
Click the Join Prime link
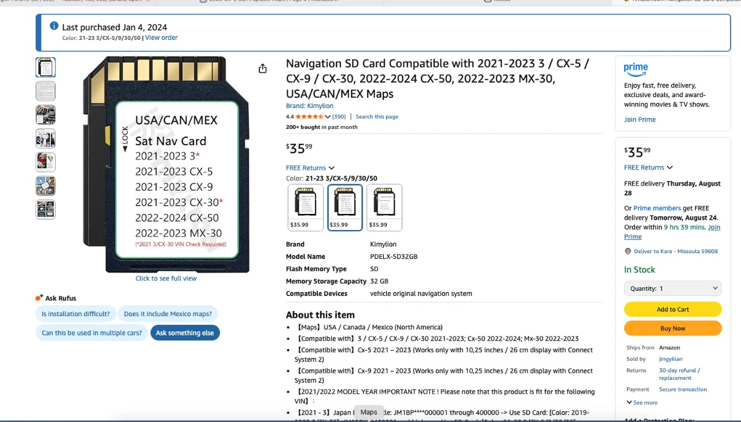640,120
